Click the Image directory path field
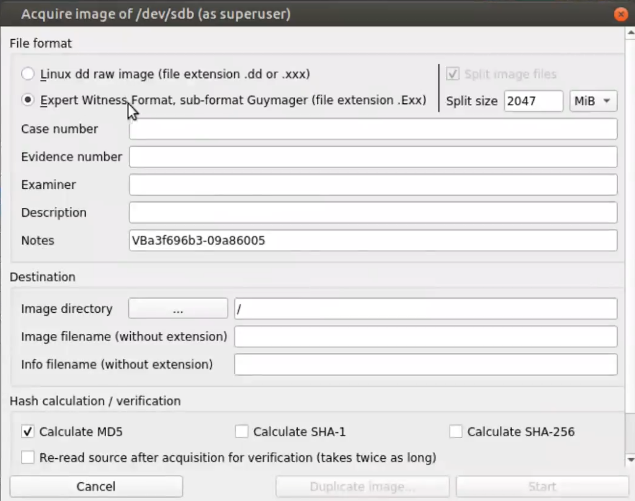The height and width of the screenshot is (501, 635). 425,309
